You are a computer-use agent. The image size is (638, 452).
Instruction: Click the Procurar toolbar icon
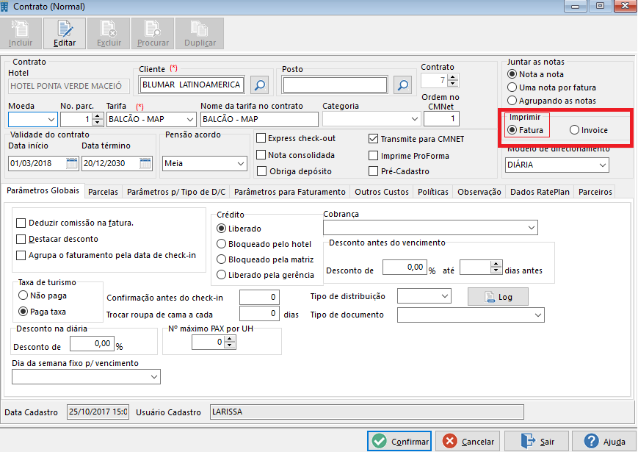click(x=153, y=33)
